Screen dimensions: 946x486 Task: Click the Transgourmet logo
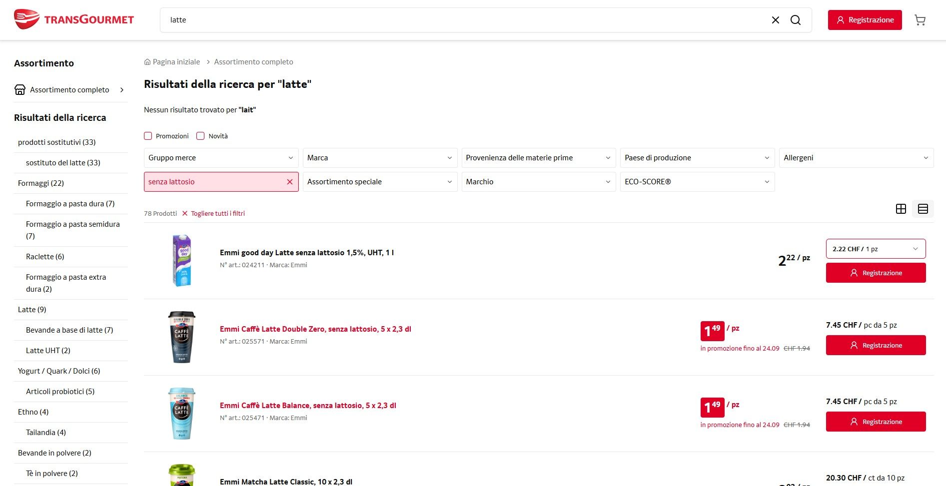74,19
